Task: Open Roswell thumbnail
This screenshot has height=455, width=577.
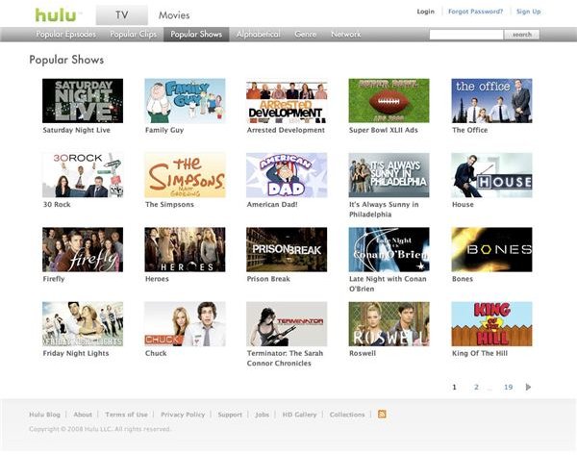Action: [389, 324]
